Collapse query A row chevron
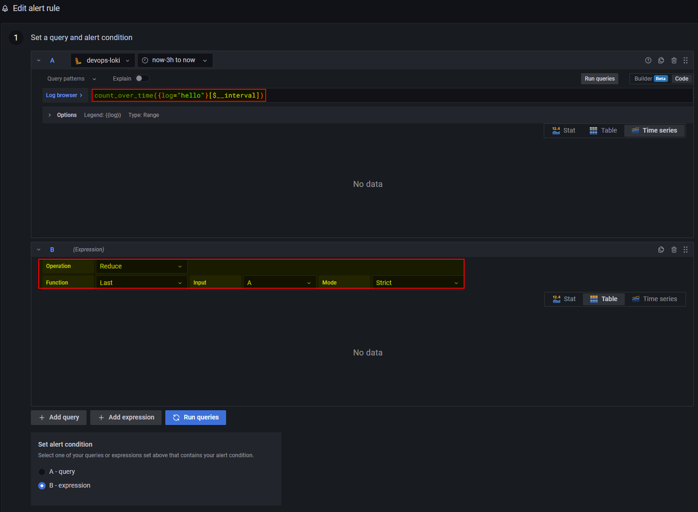Screen dimensions: 698x512 (x=39, y=60)
